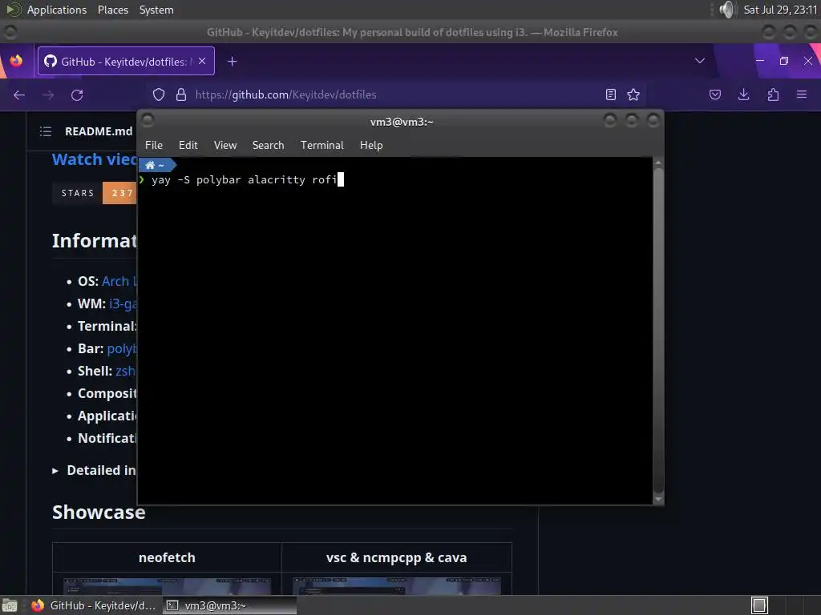This screenshot has height=615, width=821.
Task: Reload the GitHub page
Action: click(x=78, y=94)
